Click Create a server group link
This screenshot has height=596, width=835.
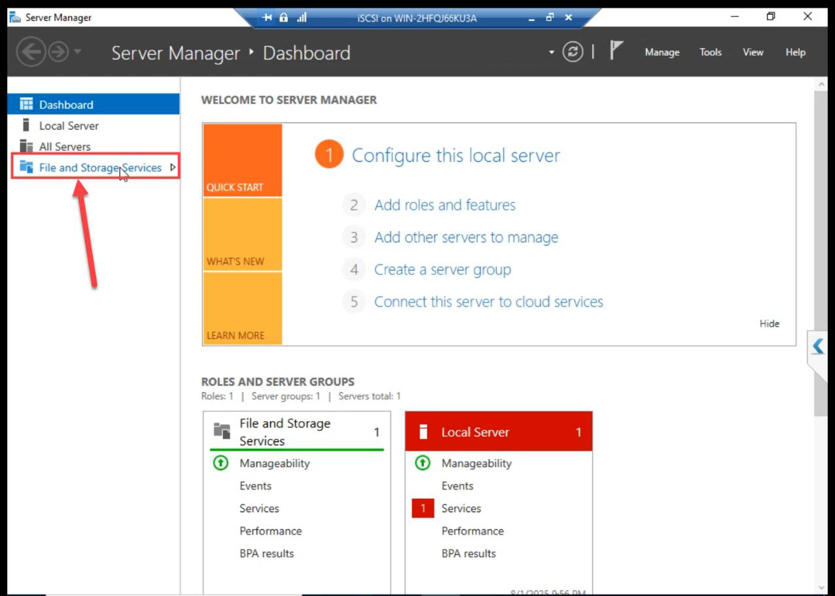pos(442,269)
